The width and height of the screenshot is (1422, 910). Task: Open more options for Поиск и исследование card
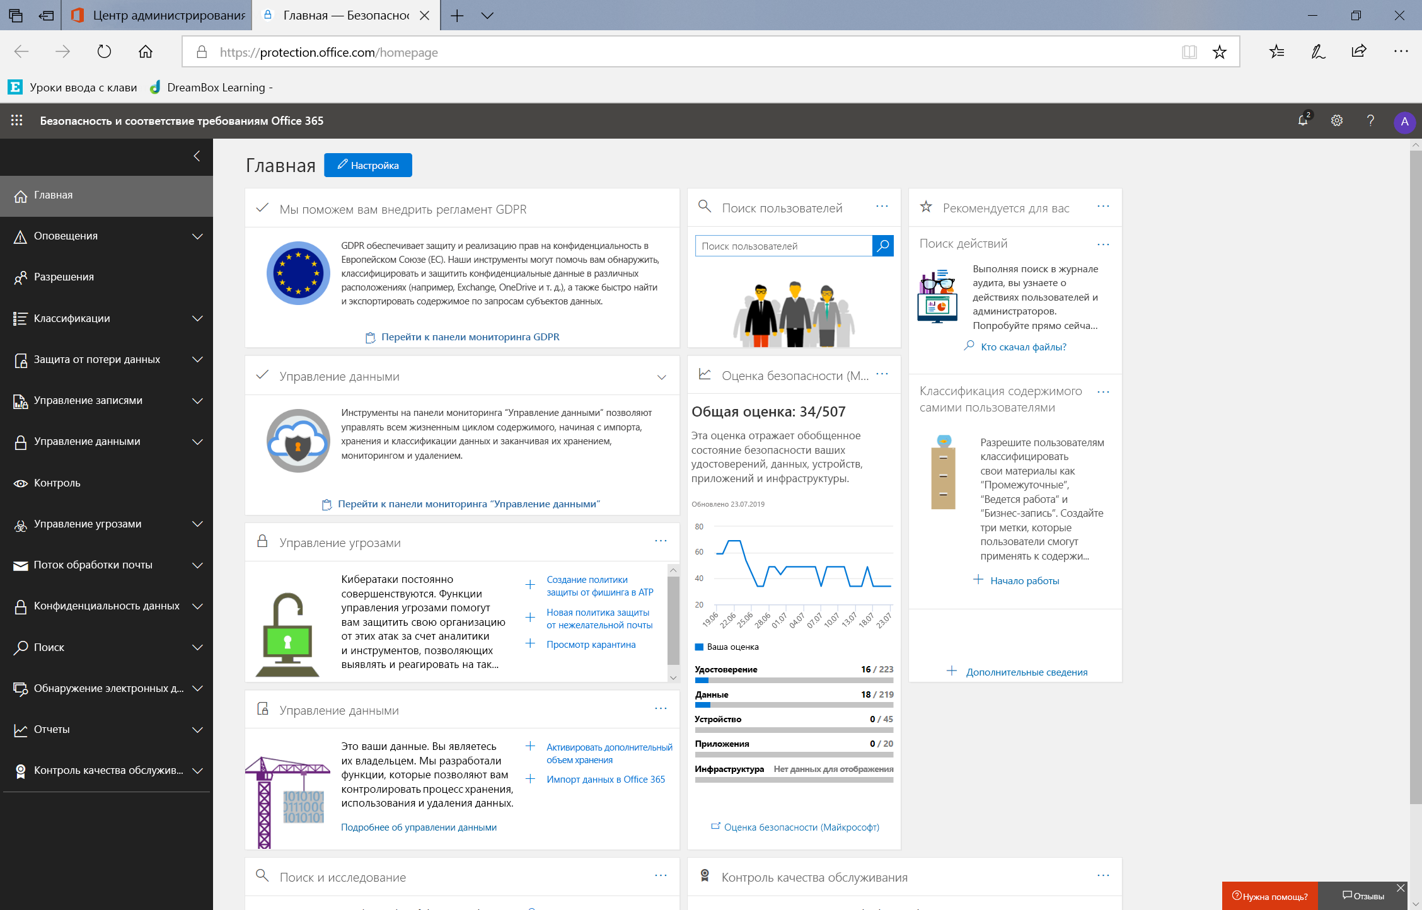(x=661, y=876)
